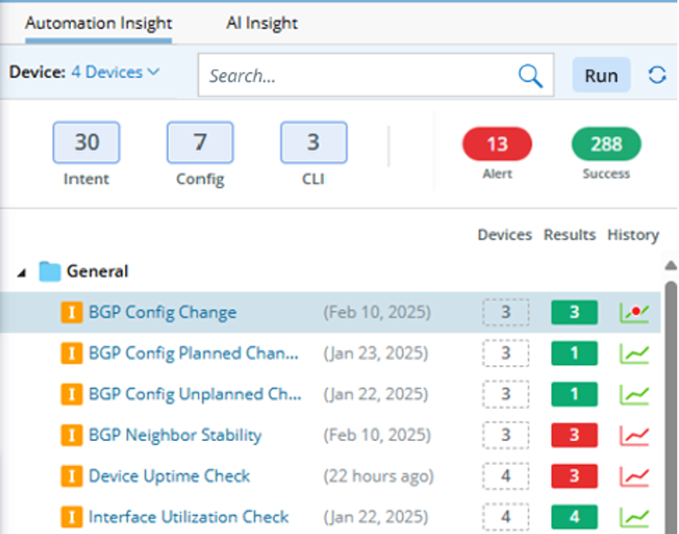
Task: Select the Automation Insight tab
Action: click(x=98, y=24)
